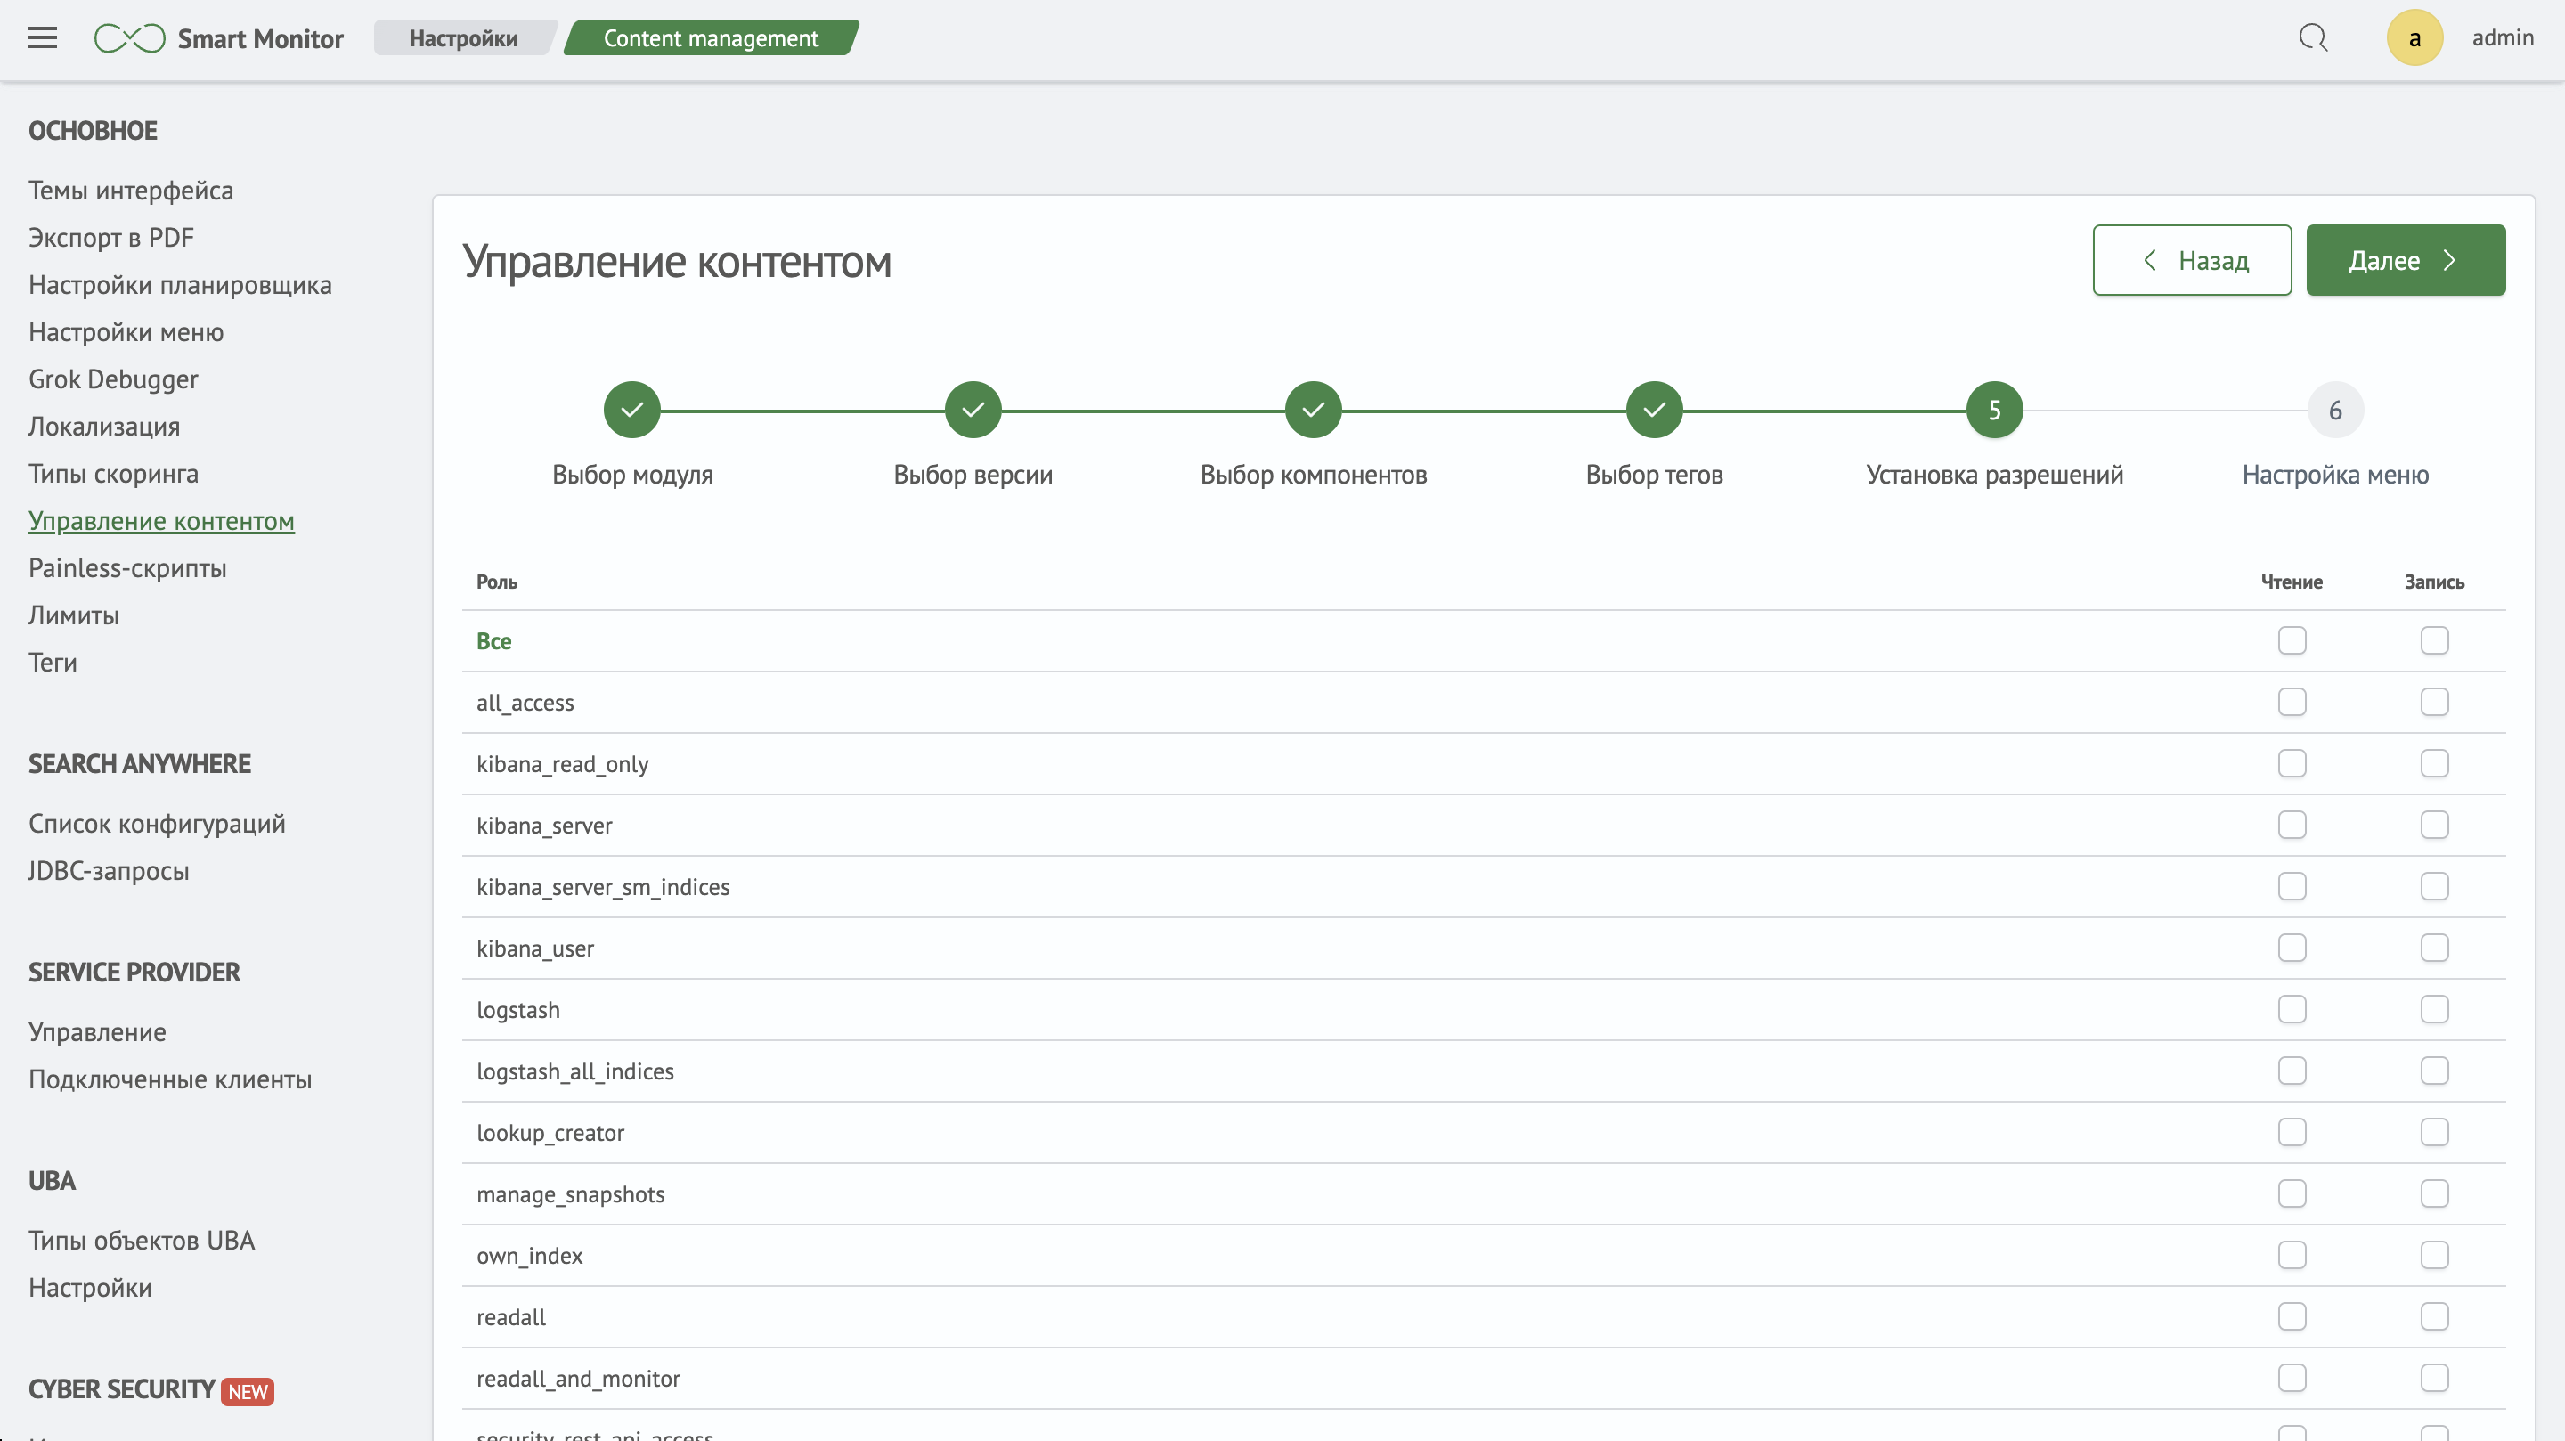Click Далее button to proceed forward
The image size is (2565, 1441).
click(2406, 259)
